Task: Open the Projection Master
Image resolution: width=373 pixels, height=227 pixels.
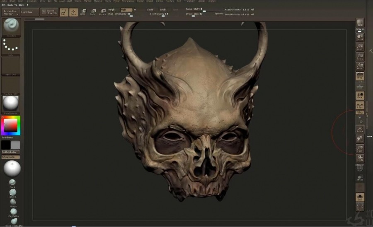Action: pyautogui.click(x=10, y=12)
